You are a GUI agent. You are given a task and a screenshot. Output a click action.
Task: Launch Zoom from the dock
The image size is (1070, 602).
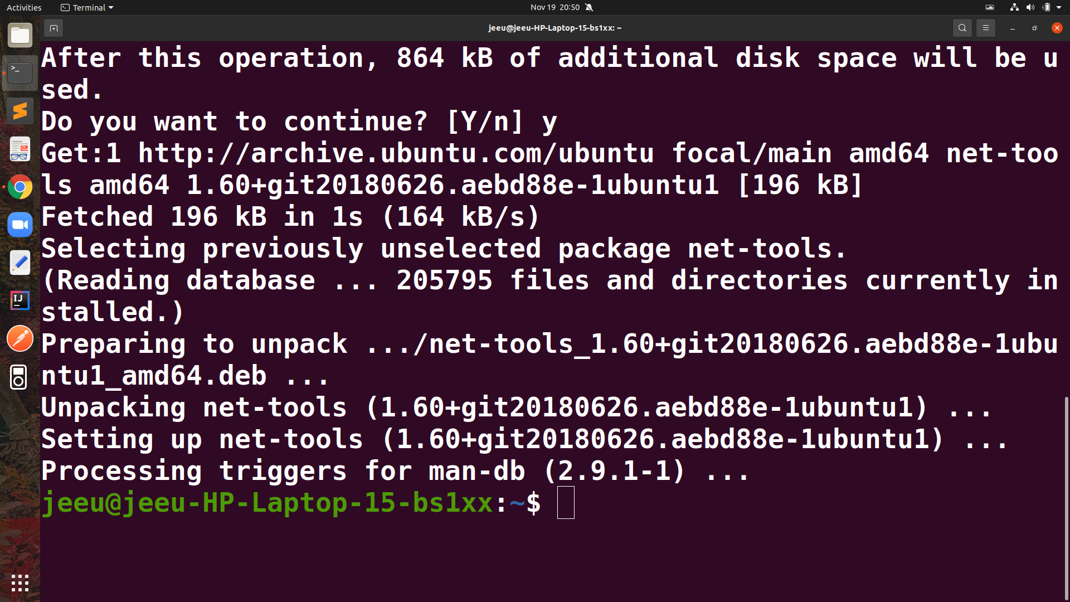(20, 225)
